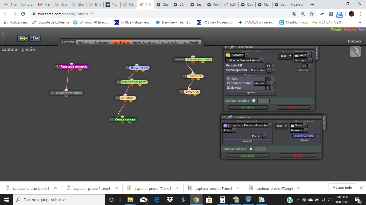Screen dimensions: 366x205
Task: Go back with the browser back arrow
Action: click(6, 14)
